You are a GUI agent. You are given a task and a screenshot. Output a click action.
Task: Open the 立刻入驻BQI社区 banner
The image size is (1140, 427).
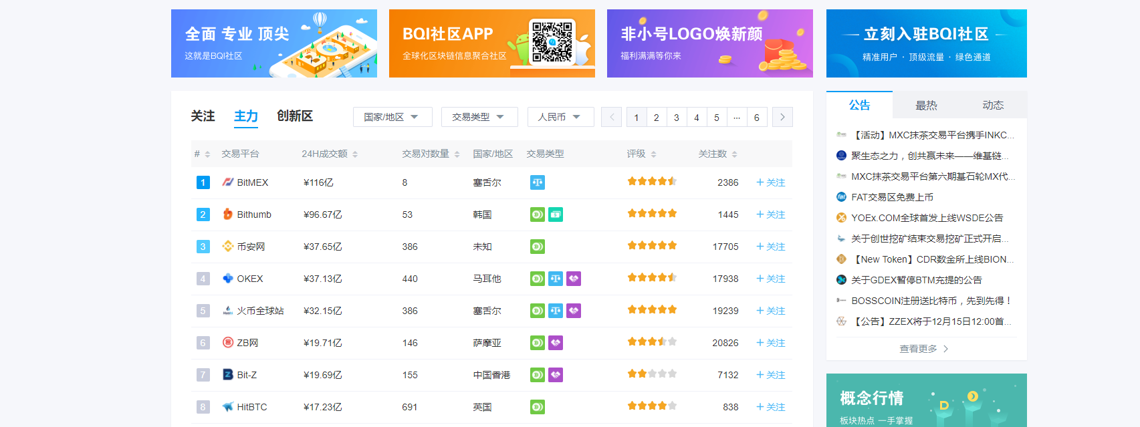click(927, 43)
